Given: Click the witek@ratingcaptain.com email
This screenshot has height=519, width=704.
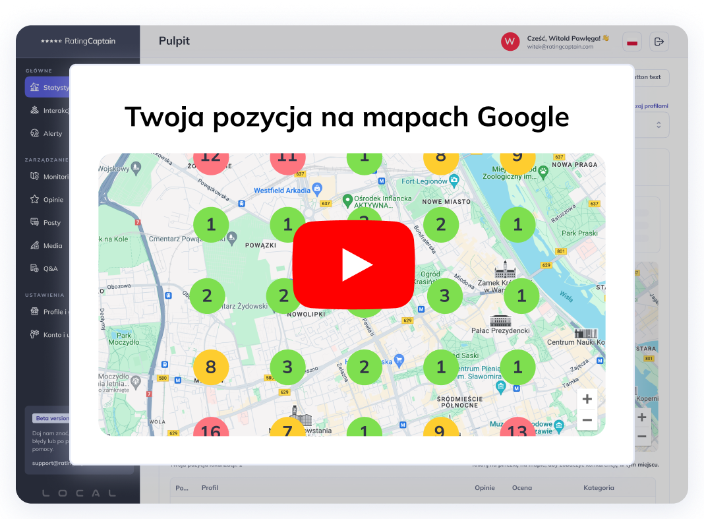Looking at the screenshot, I should click(560, 47).
